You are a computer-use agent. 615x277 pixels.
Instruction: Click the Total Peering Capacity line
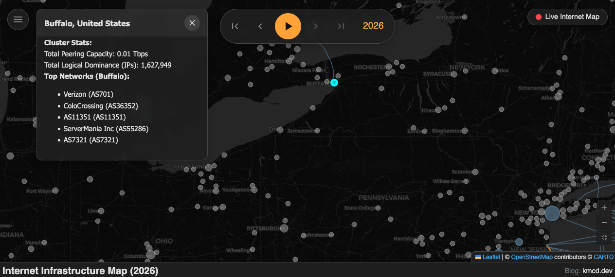[96, 54]
